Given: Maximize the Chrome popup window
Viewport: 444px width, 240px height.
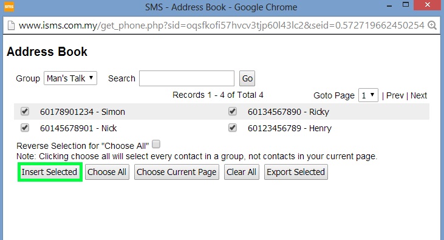Looking at the screenshot, I should (x=406, y=4).
